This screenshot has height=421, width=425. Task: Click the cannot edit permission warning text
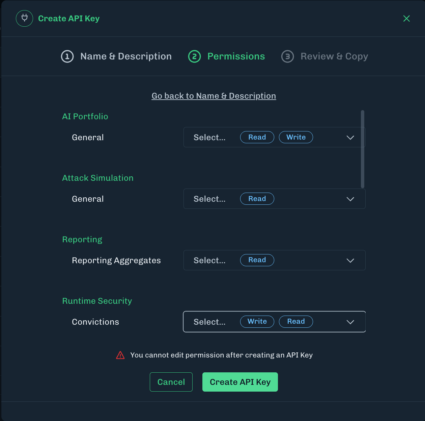tap(222, 355)
